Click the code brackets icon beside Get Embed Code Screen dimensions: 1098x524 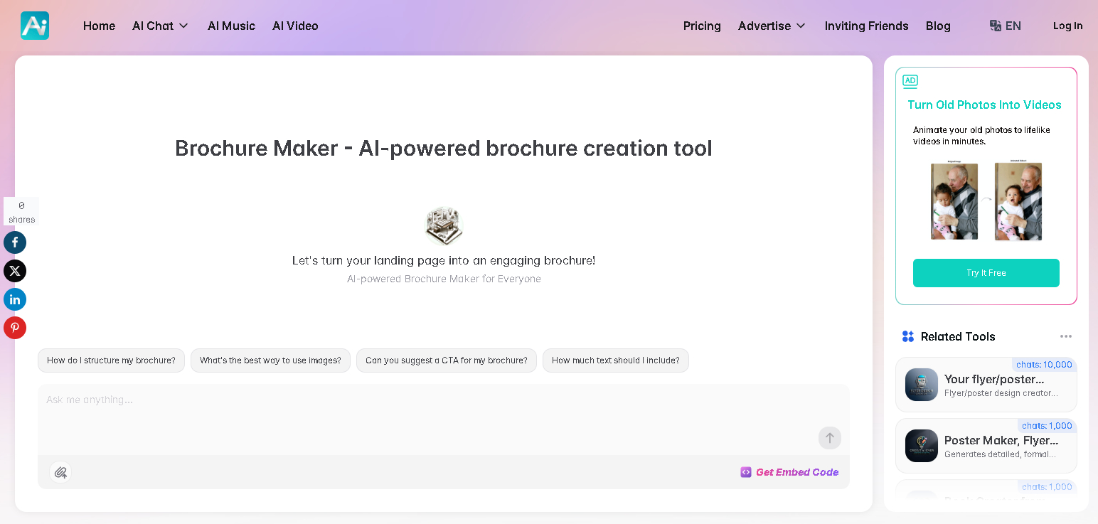click(745, 472)
